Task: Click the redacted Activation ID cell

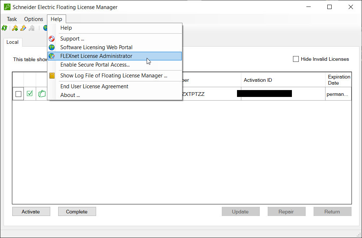Action: point(283,94)
